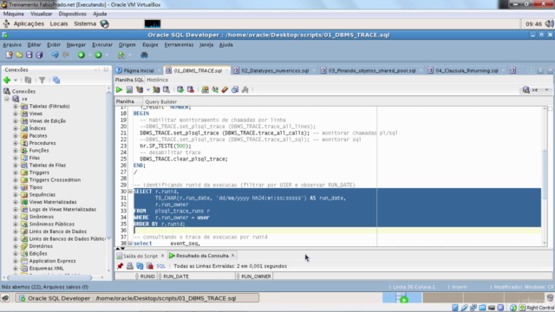Open the dropdown next to new connection plus
The image size is (555, 312).
tap(16, 81)
